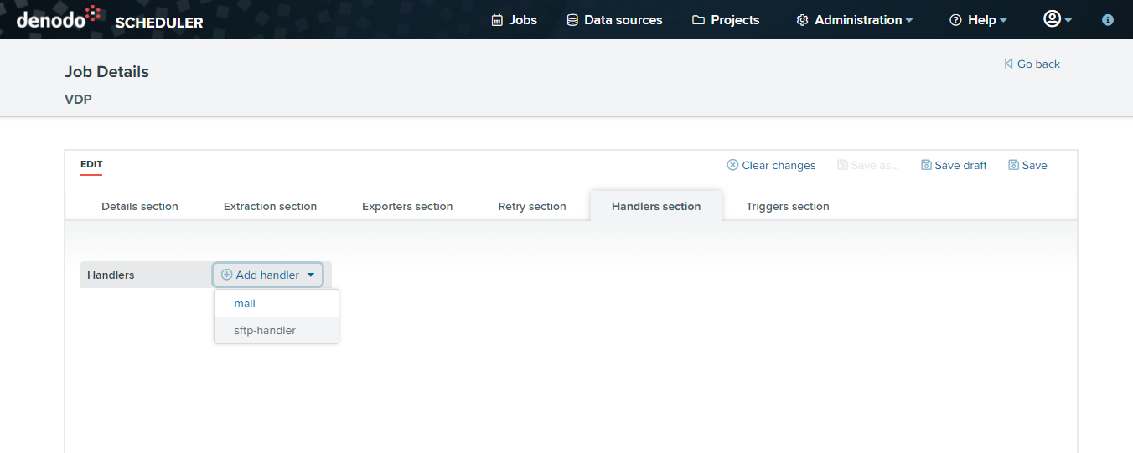Open the Data sources page
The image size is (1133, 453).
614,20
